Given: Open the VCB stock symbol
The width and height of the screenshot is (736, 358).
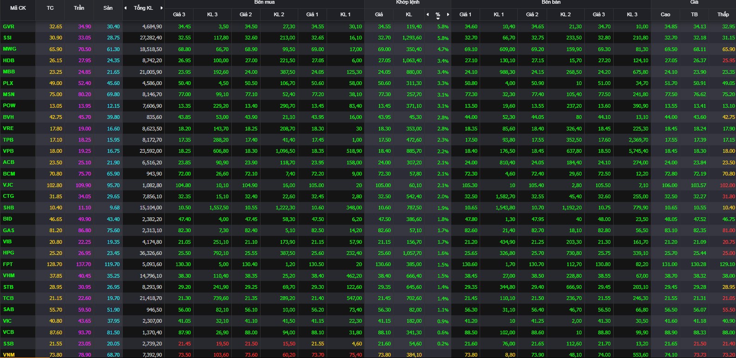Looking at the screenshot, I should click(x=8, y=332).
